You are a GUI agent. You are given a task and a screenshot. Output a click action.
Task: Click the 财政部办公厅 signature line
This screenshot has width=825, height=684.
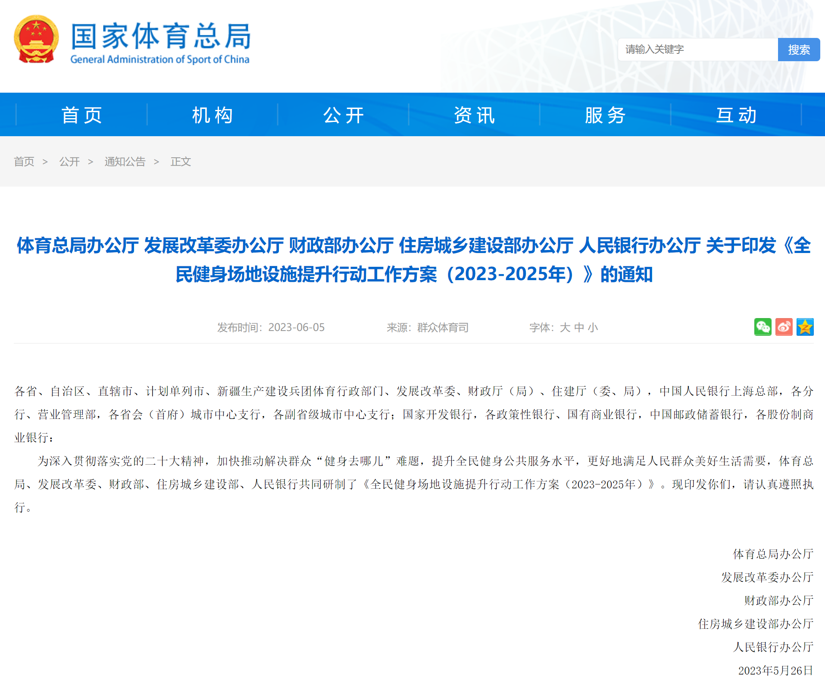[779, 600]
